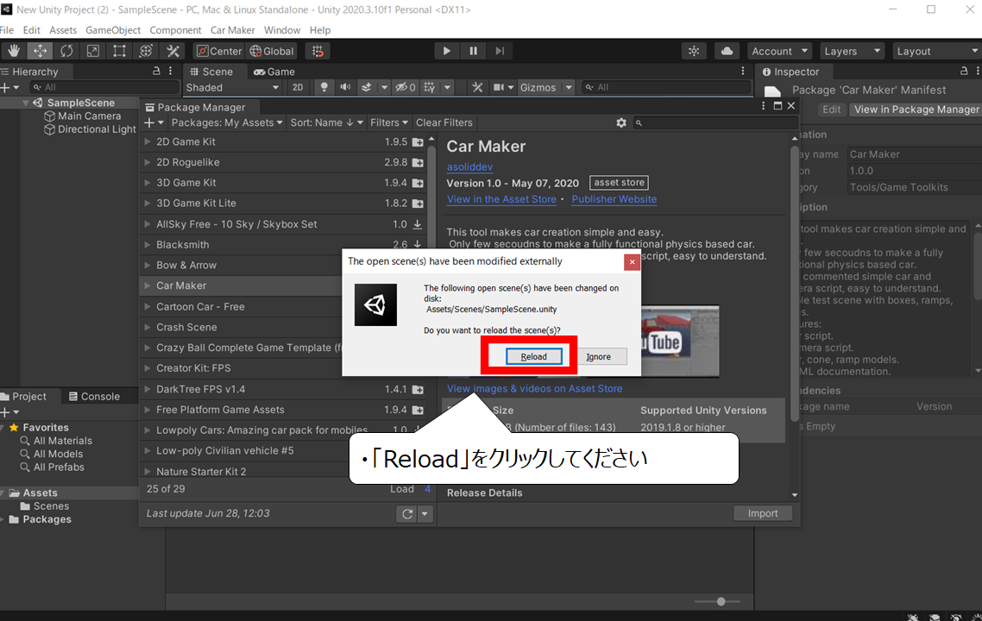The height and width of the screenshot is (621, 982).
Task: Click View in Package Manager button
Action: coord(916,110)
